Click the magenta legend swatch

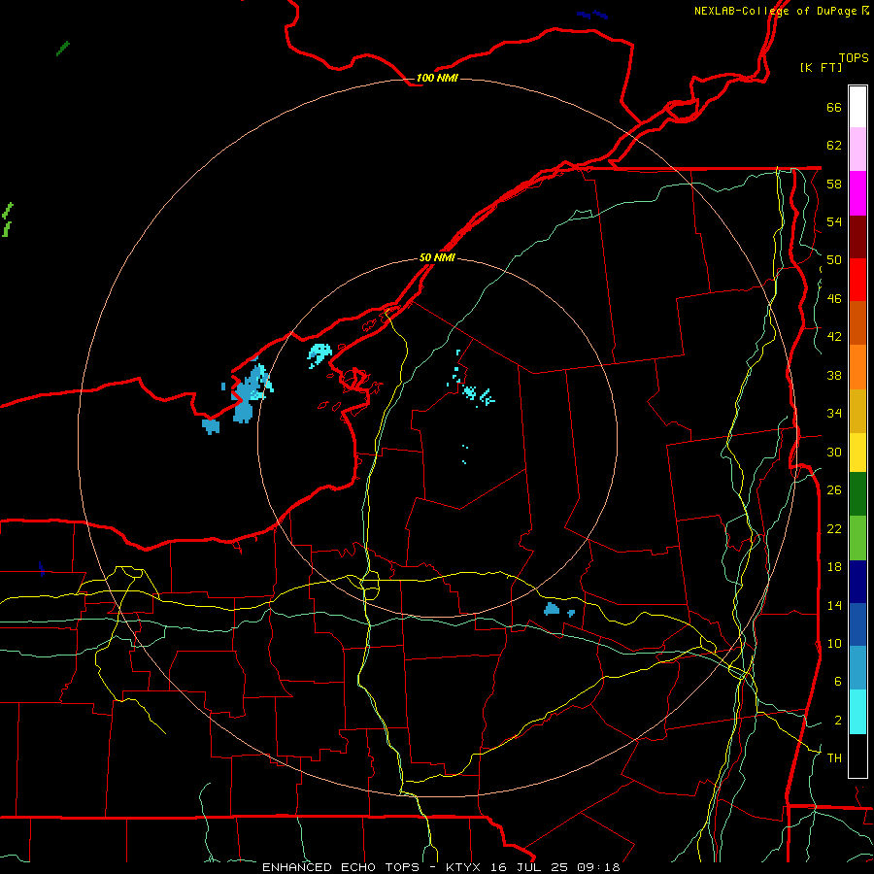point(857,193)
